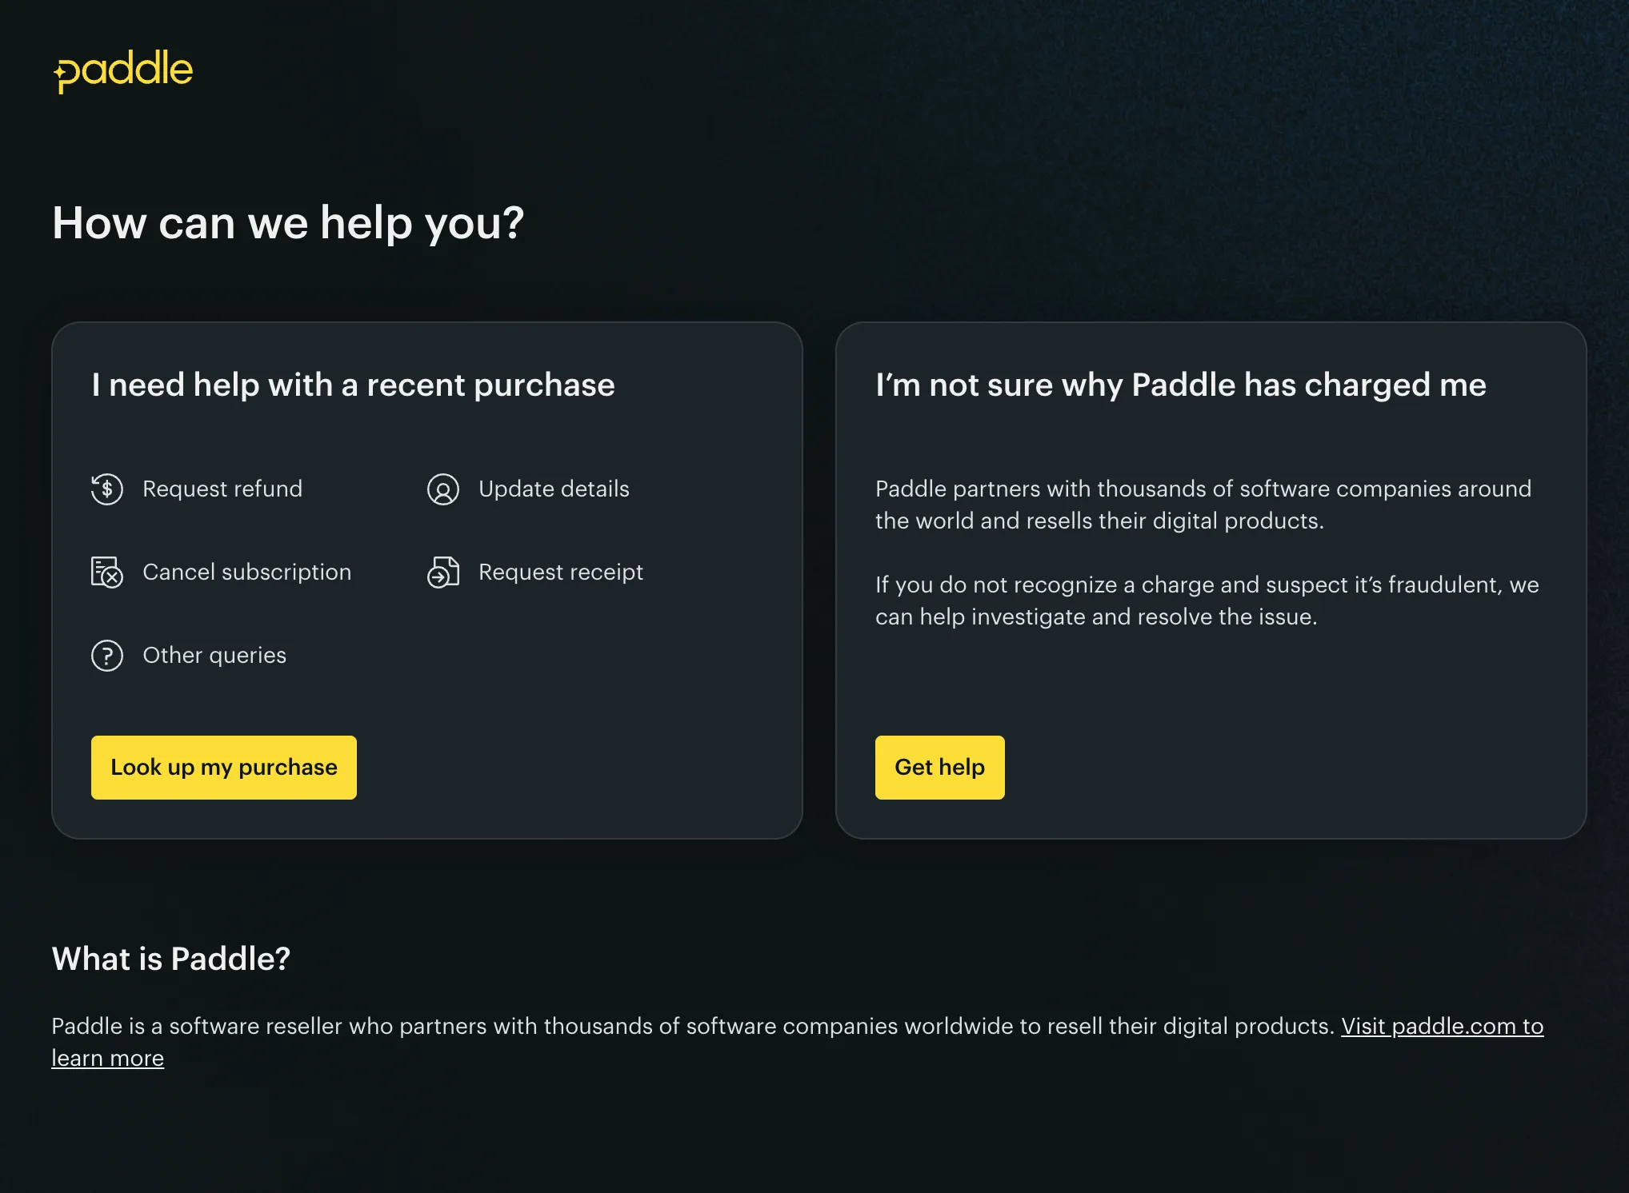Viewport: 1629px width, 1193px height.
Task: Open the Visit paddle.com to learn more link
Action: coord(1442,1026)
